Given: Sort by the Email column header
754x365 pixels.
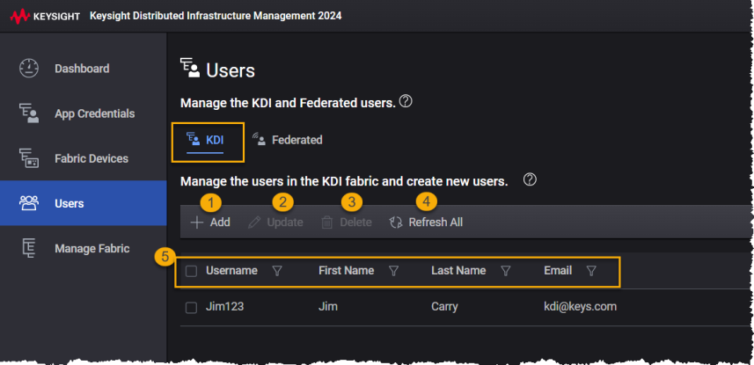Looking at the screenshot, I should (558, 271).
